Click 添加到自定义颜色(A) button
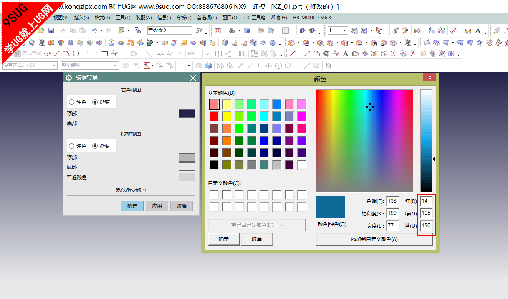 point(374,239)
